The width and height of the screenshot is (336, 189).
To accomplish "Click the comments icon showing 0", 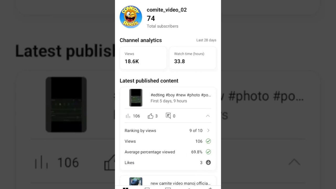I will pyautogui.click(x=168, y=116).
